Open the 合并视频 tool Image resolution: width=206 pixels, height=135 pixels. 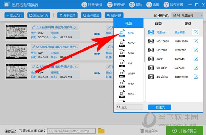91,15
